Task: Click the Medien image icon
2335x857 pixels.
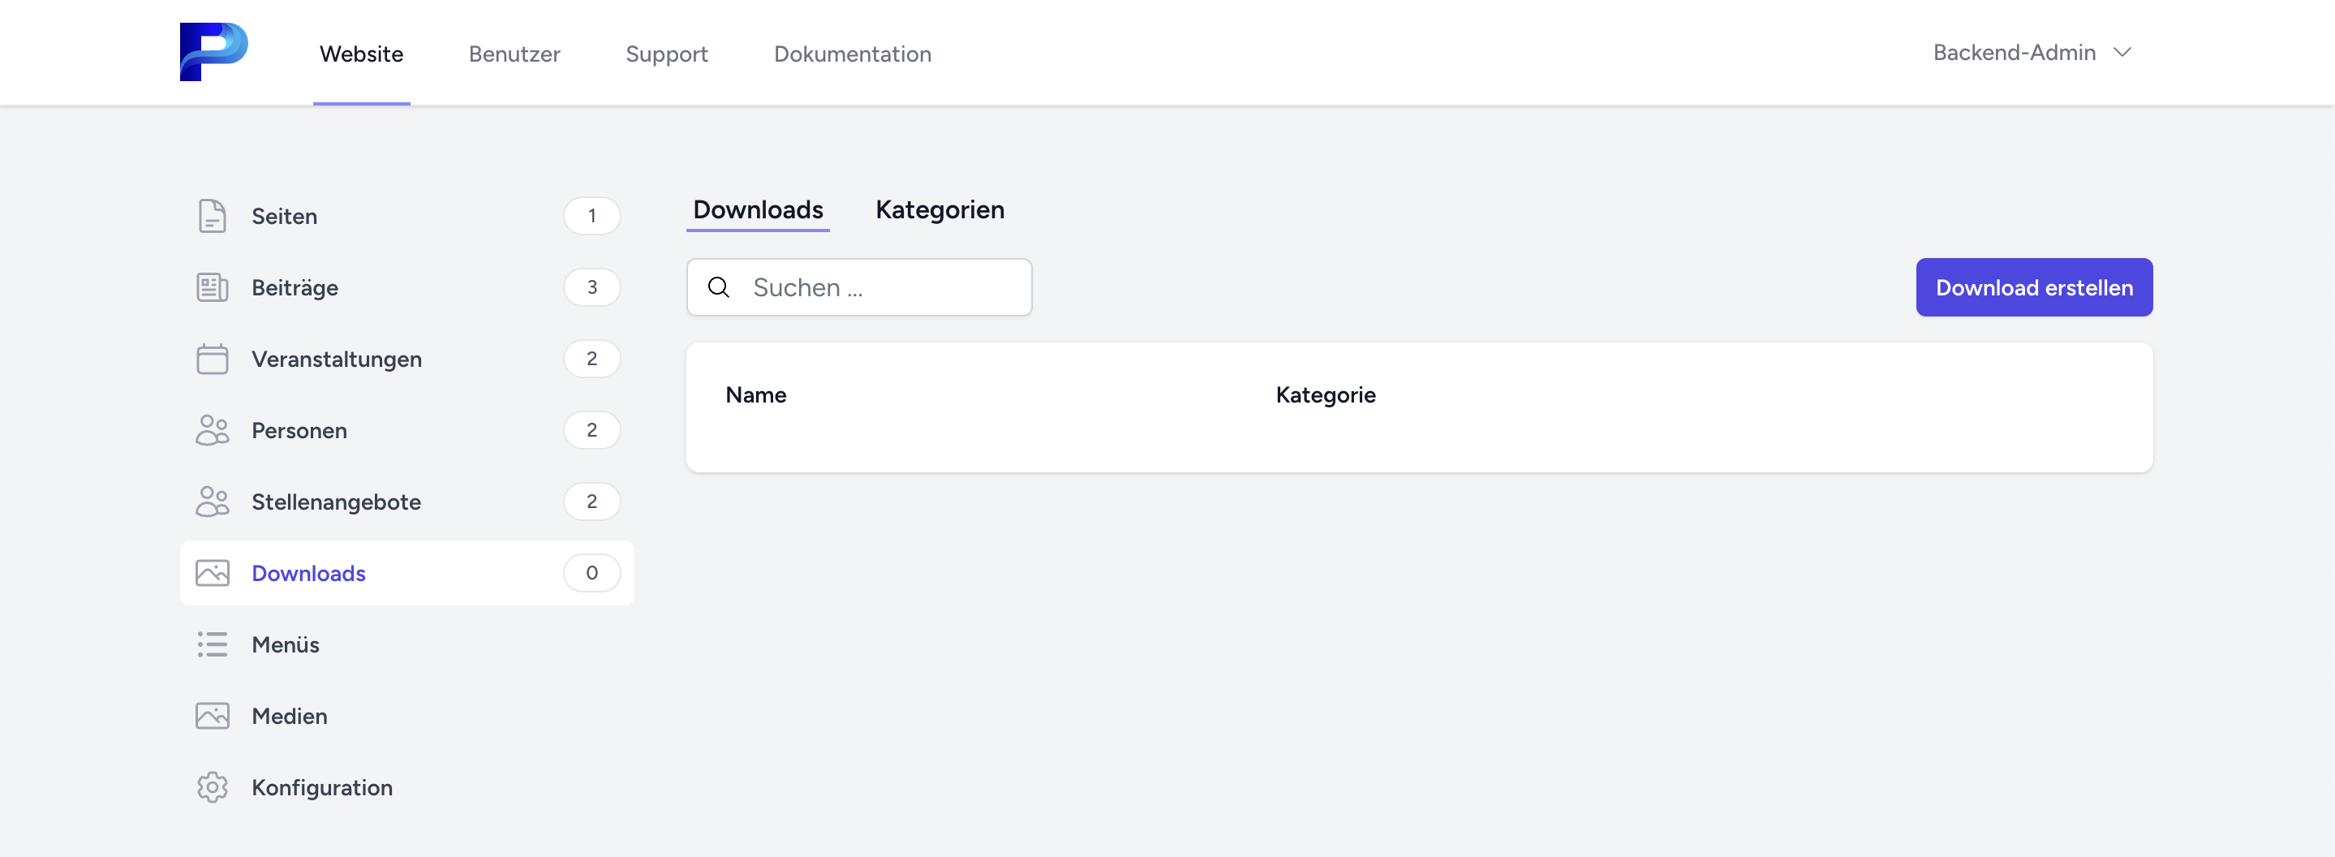Action: click(212, 716)
